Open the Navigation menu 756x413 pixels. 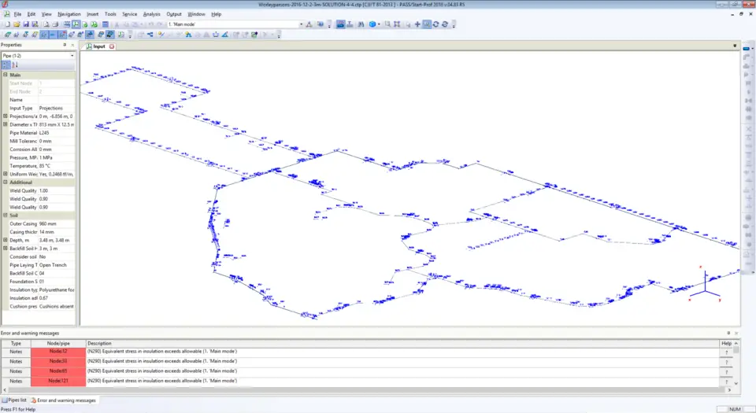click(69, 14)
